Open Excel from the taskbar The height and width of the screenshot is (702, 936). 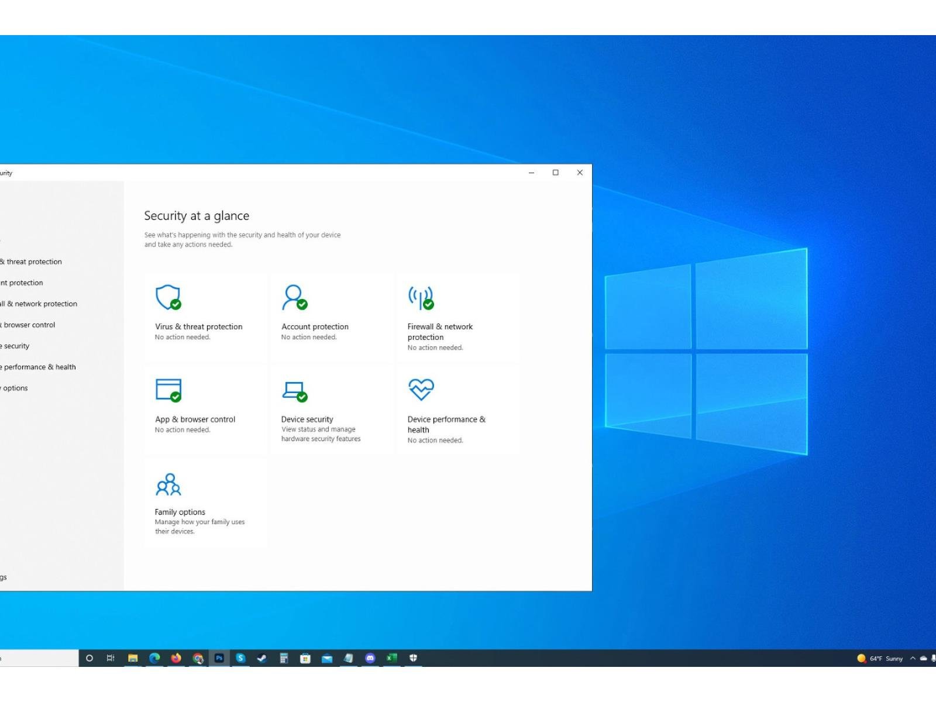pos(391,658)
